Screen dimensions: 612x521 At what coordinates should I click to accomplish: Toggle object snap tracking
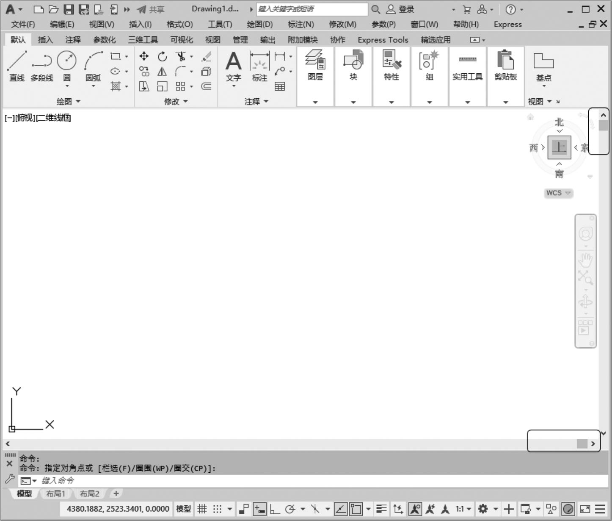[341, 509]
